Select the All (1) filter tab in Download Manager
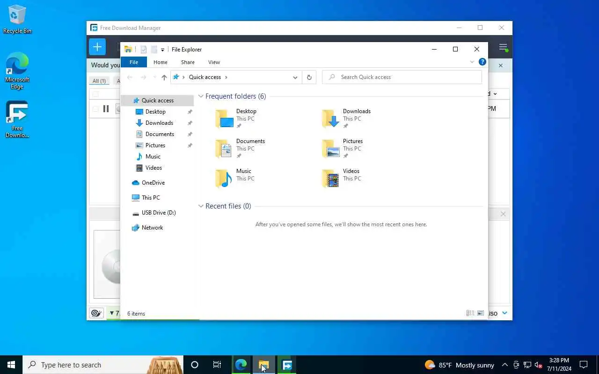 pyautogui.click(x=99, y=81)
